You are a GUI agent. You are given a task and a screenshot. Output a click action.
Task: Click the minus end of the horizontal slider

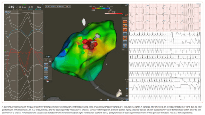pos(105,100)
